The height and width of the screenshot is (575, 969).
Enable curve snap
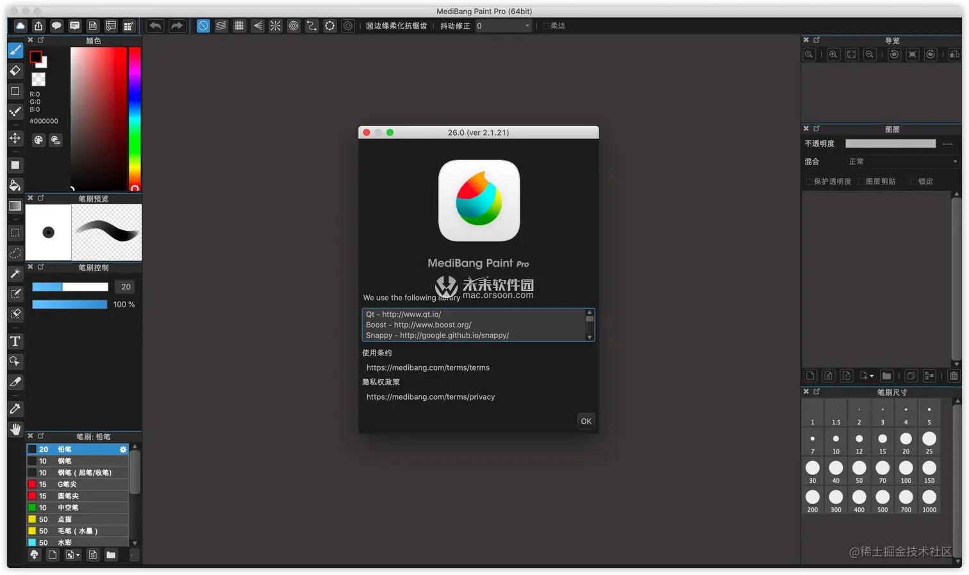(311, 26)
